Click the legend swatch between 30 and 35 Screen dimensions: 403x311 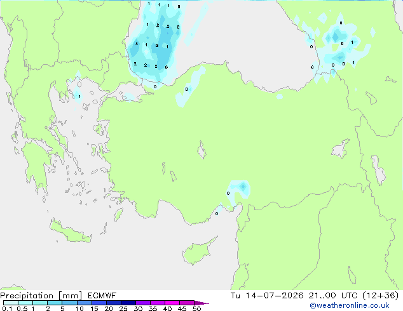[x=142, y=303]
